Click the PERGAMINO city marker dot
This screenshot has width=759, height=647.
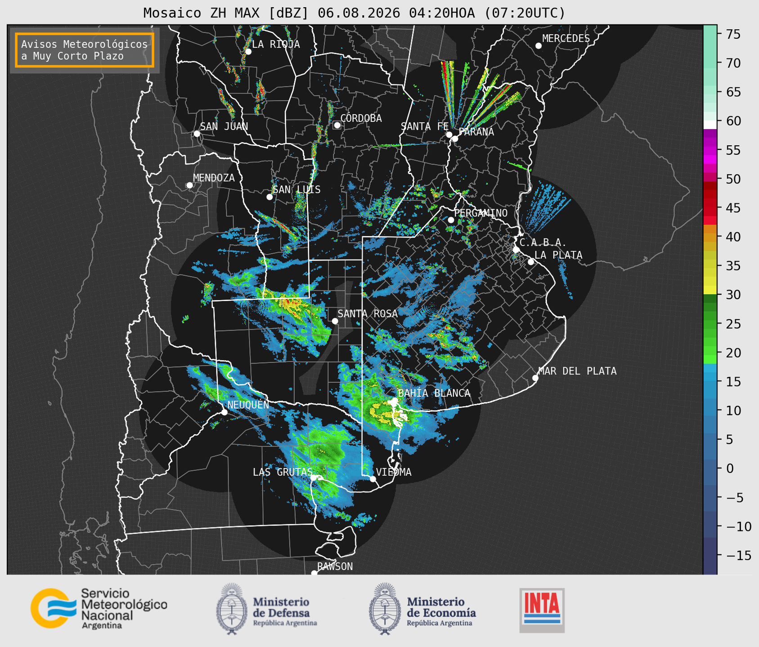tap(451, 220)
